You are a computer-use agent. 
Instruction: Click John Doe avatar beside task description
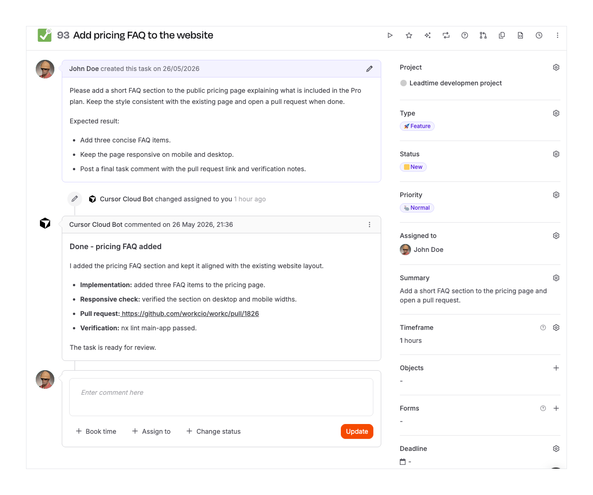click(45, 69)
